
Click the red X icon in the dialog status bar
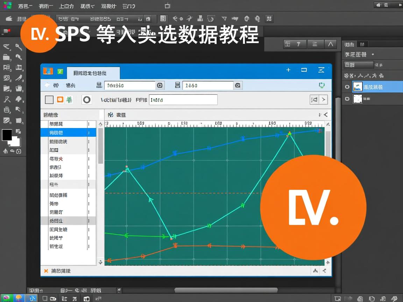click(46, 271)
